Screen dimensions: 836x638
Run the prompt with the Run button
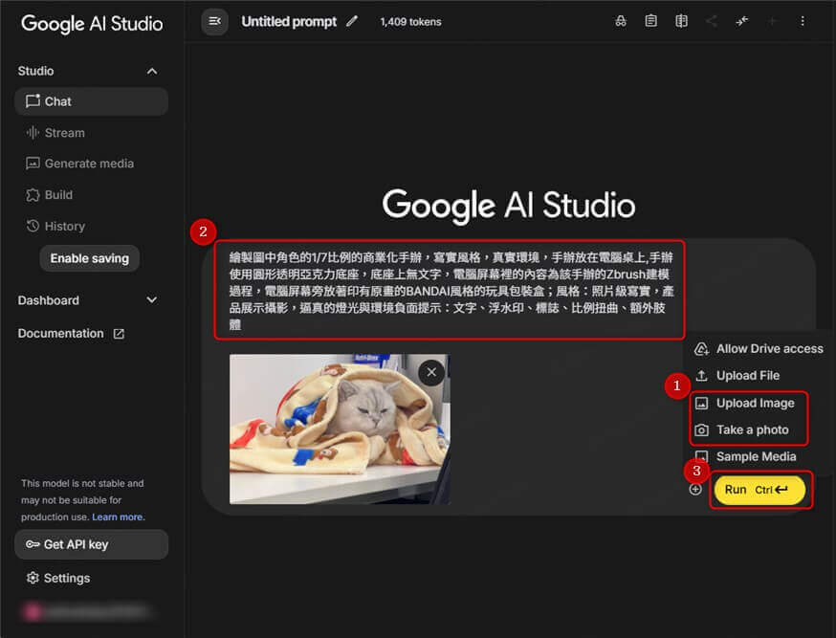[759, 490]
